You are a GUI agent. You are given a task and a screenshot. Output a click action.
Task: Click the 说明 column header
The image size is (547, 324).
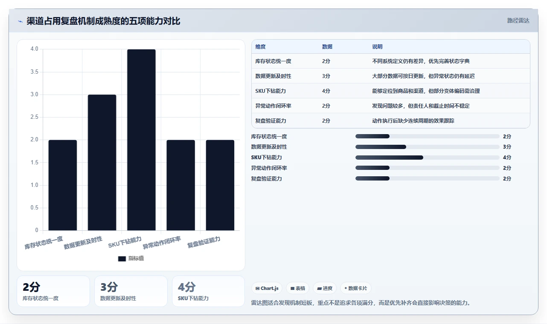pyautogui.click(x=377, y=46)
